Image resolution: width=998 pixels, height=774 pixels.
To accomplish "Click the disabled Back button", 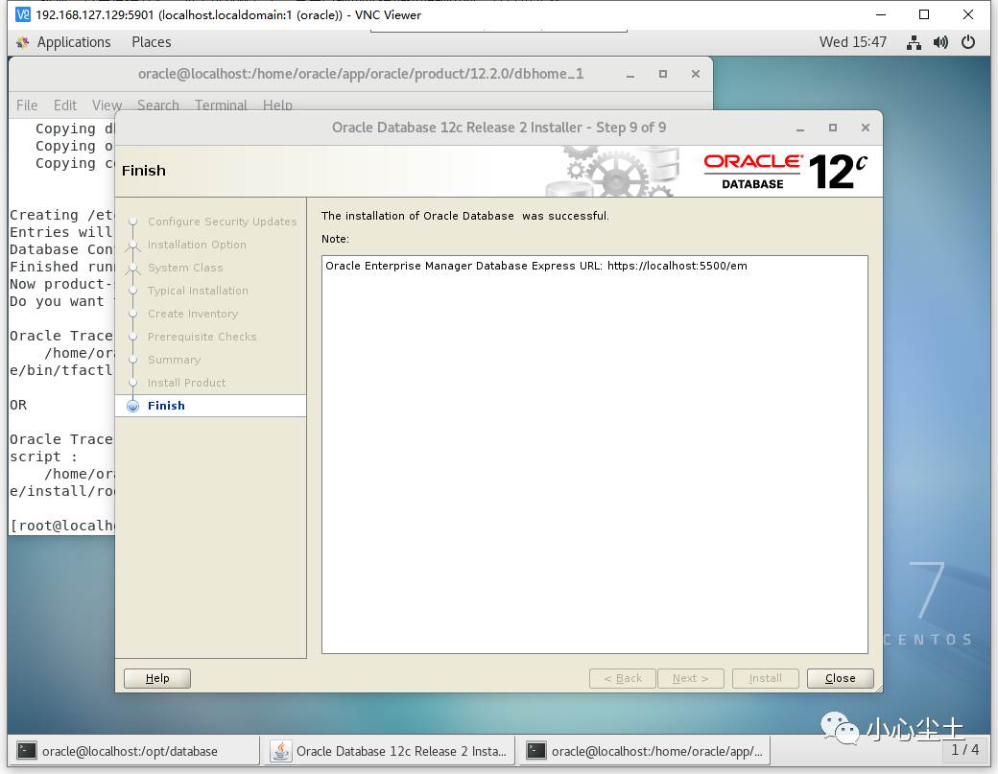I will coord(623,678).
